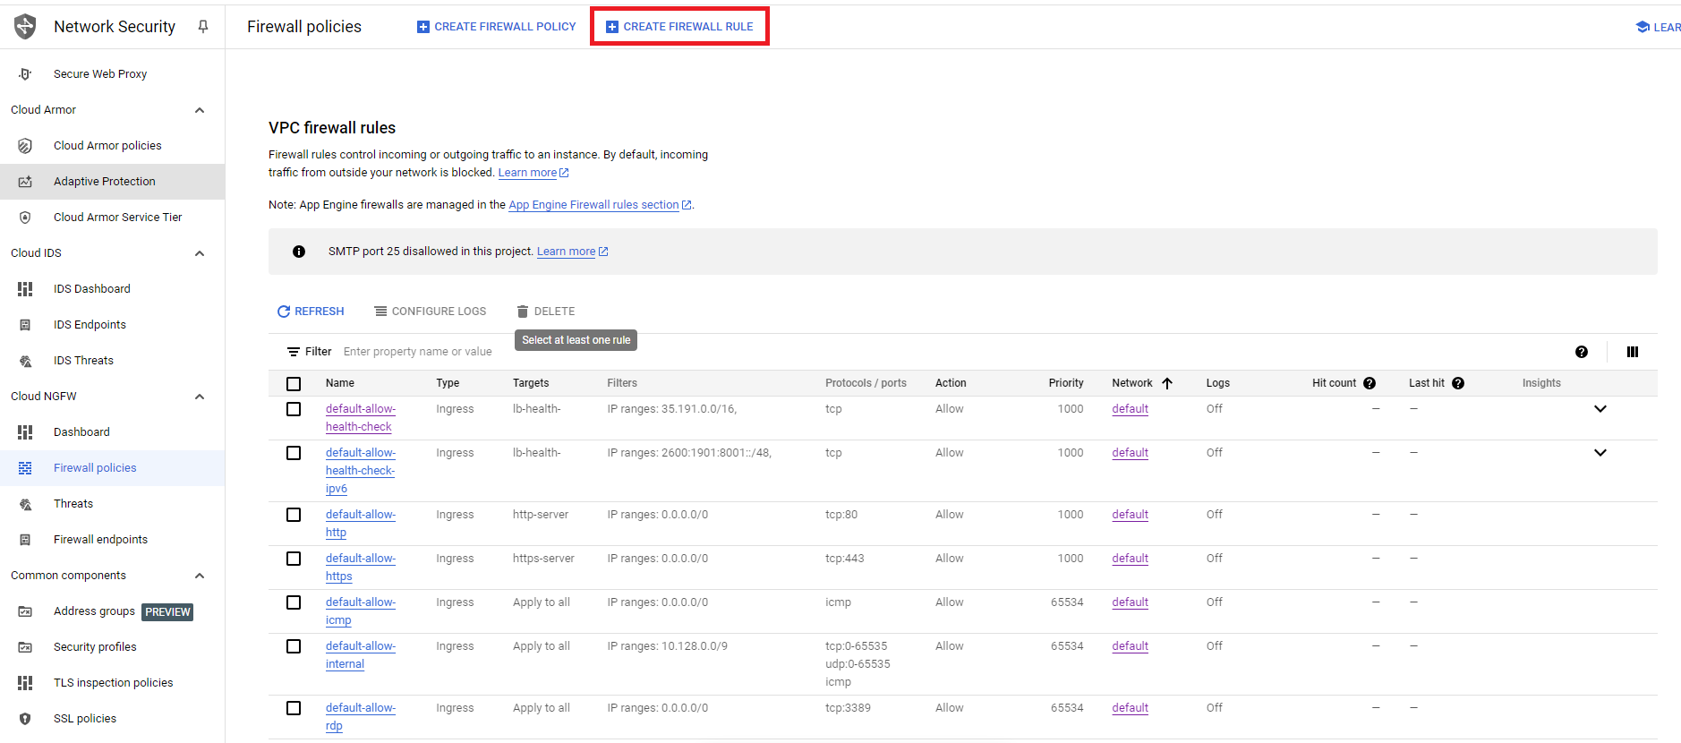Click the Firewall endpoints icon
Viewport: 1681px width, 743px height.
coord(25,540)
